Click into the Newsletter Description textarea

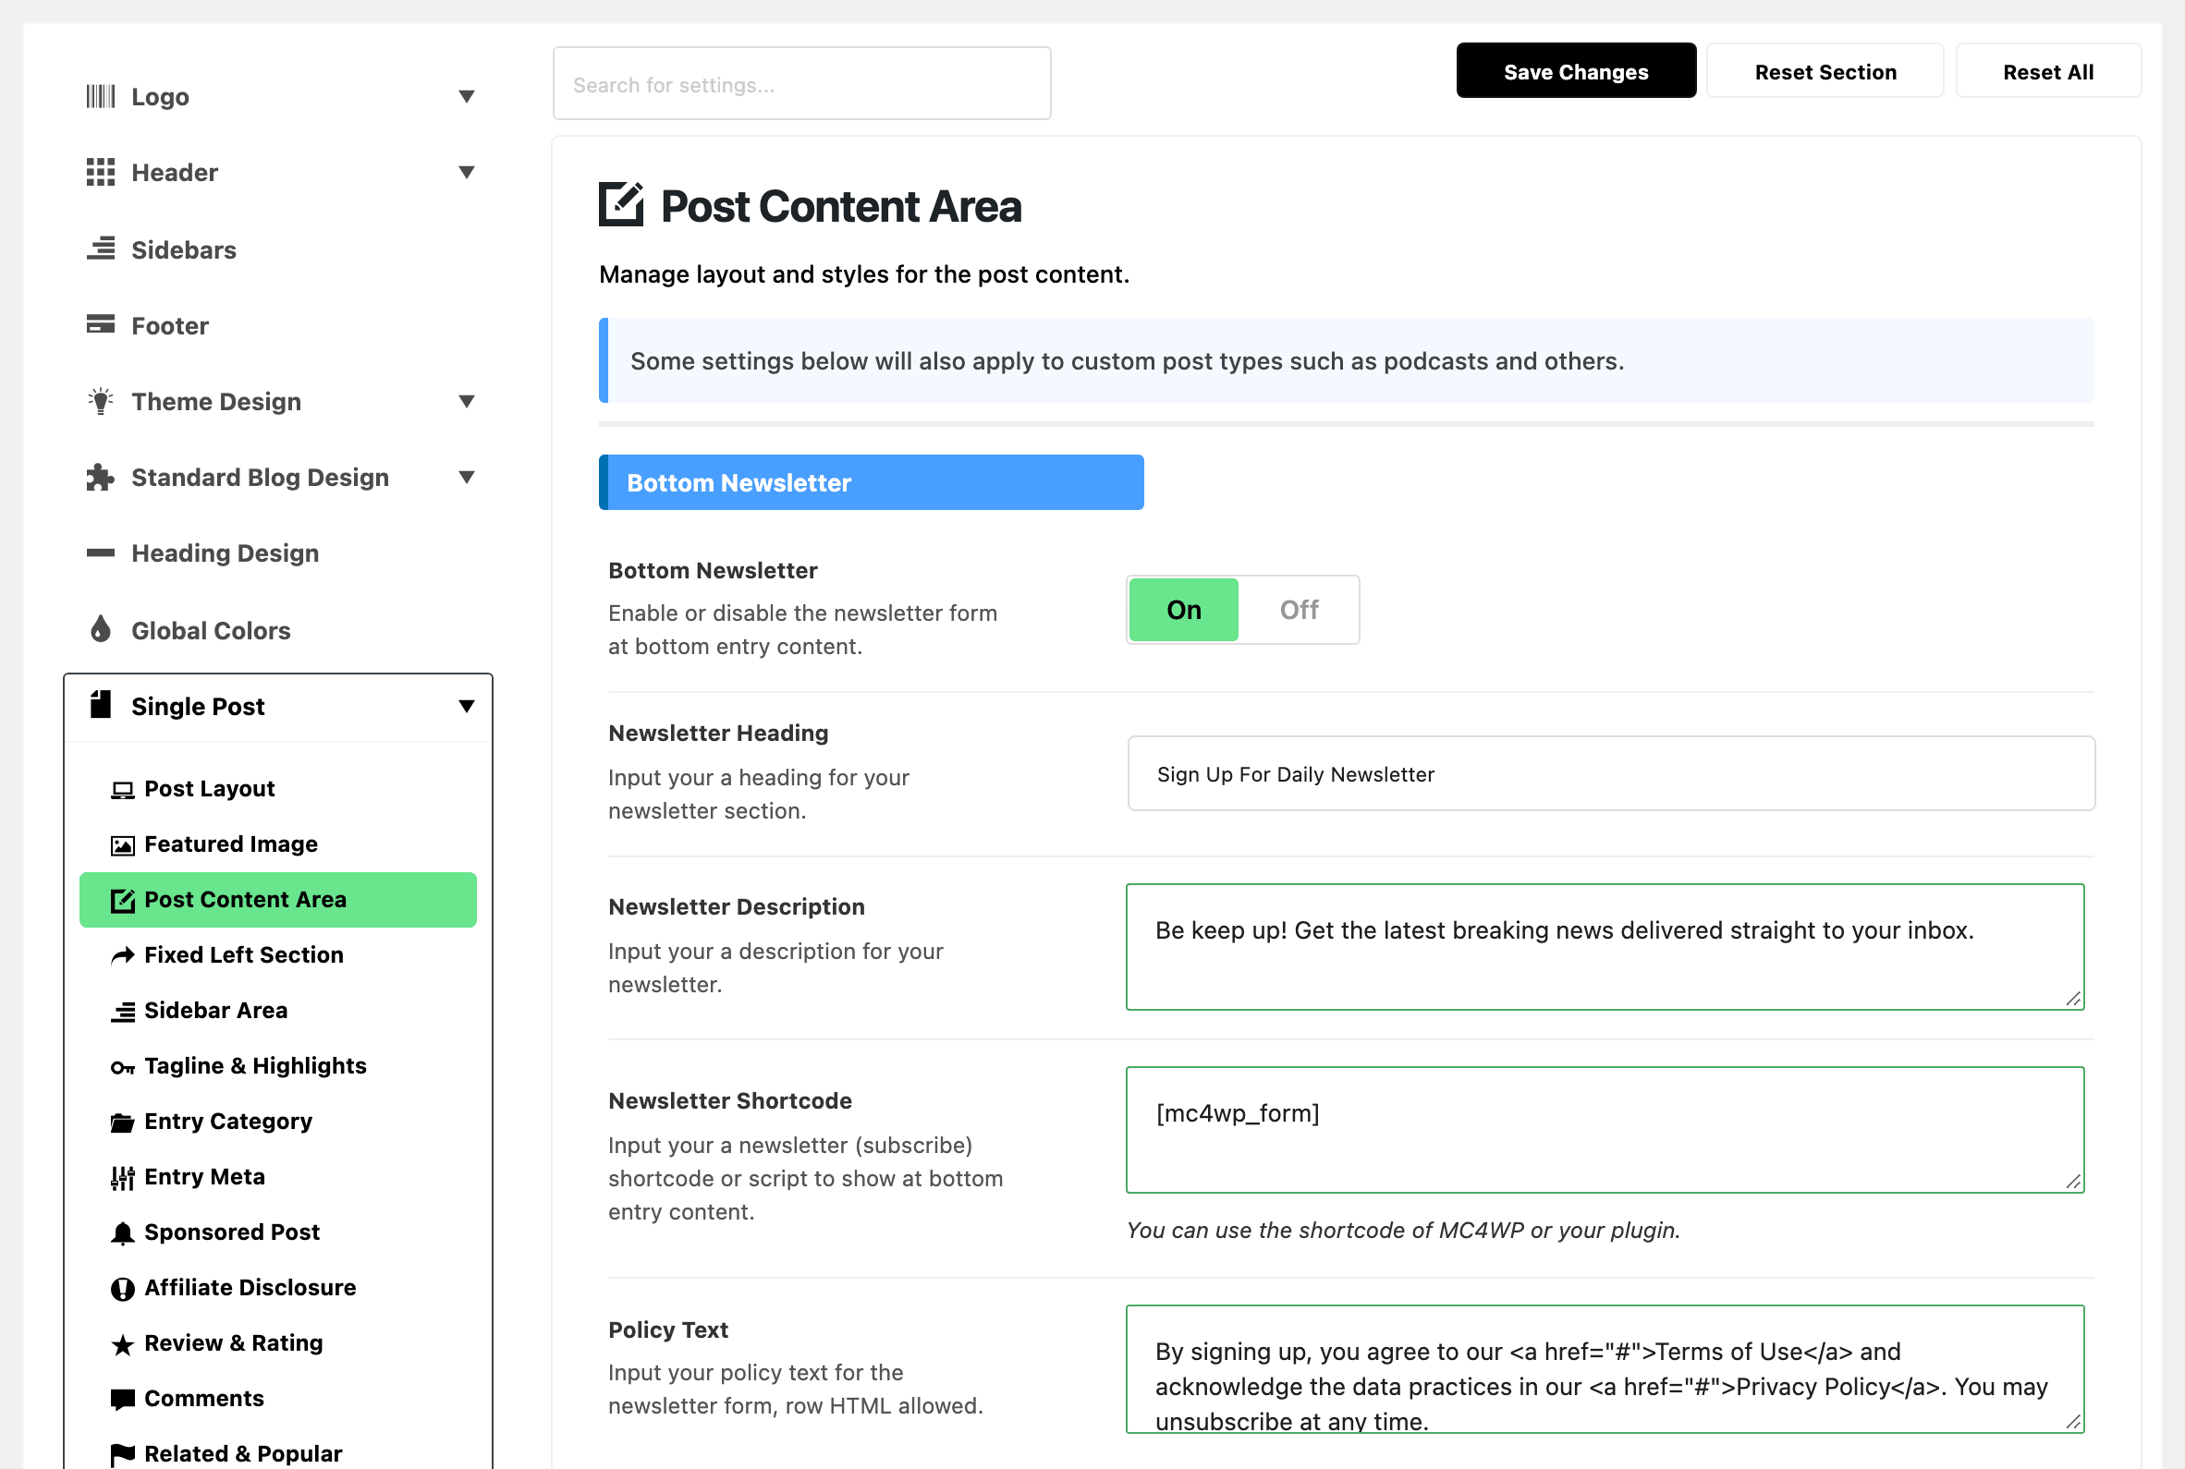[x=1605, y=947]
